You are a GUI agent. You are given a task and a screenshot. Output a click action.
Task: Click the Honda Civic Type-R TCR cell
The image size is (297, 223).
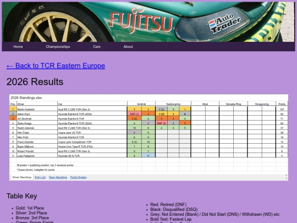click(x=92, y=146)
